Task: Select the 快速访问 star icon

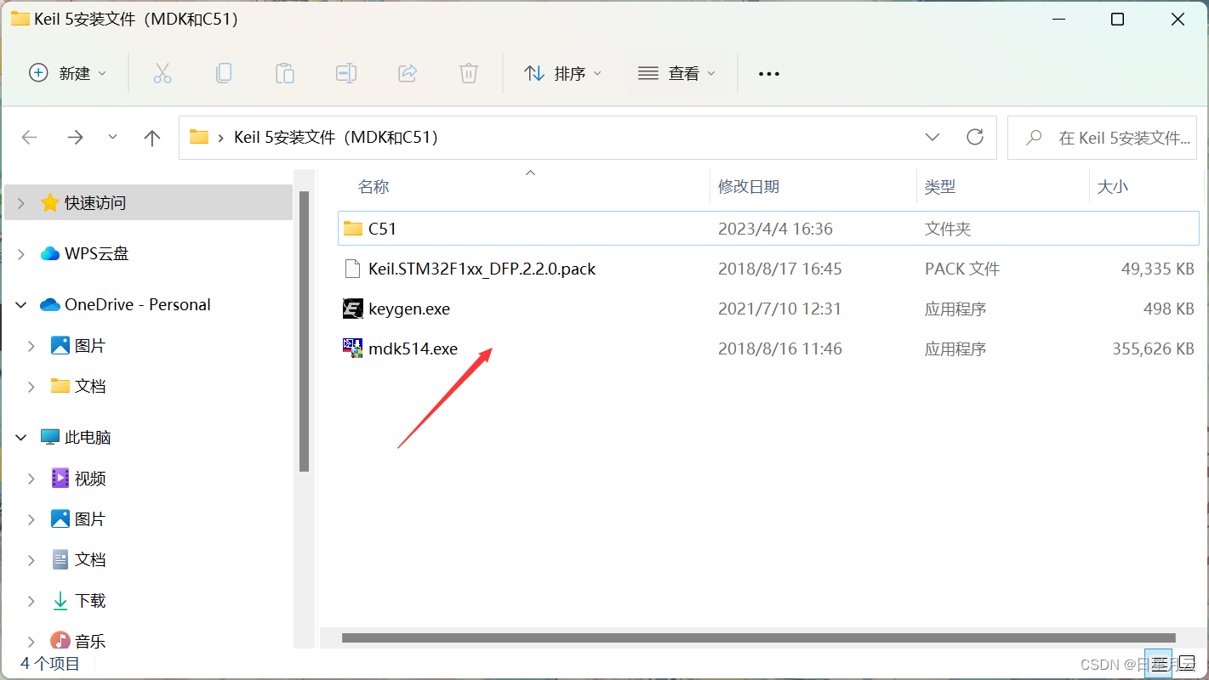Action: click(x=50, y=202)
